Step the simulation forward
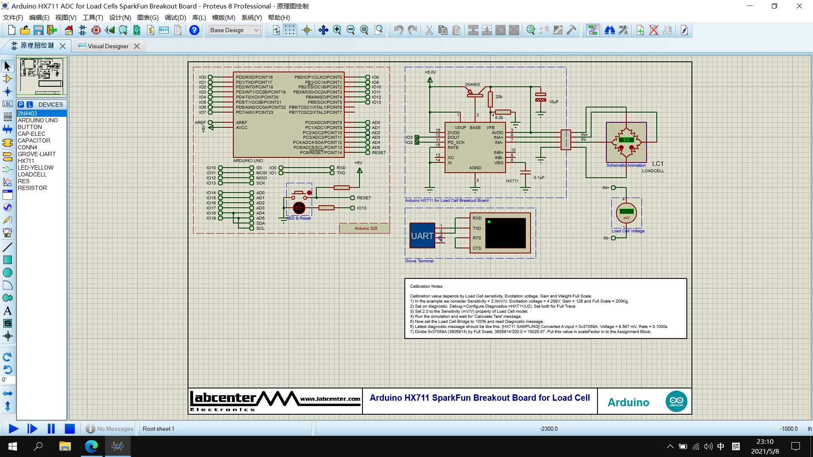 click(x=32, y=429)
